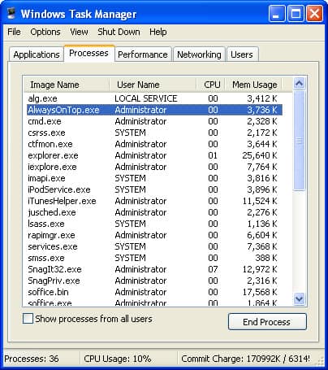Select the iPodService.exe process
Viewport: 328px width, 370px height.
(x=154, y=189)
